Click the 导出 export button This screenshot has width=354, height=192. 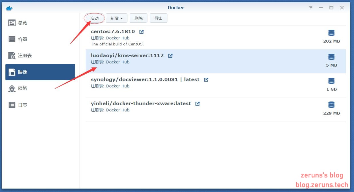pos(159,18)
